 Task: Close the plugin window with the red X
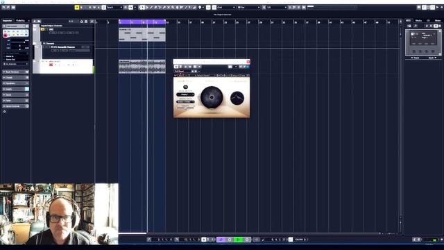248,62
